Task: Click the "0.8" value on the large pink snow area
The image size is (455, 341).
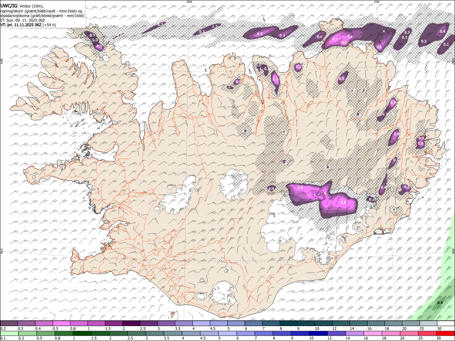Action: pos(343,202)
